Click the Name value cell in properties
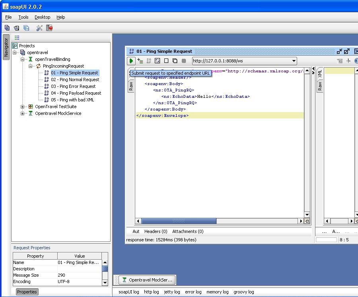Screen dimensions: 358x297 (x=80, y=262)
